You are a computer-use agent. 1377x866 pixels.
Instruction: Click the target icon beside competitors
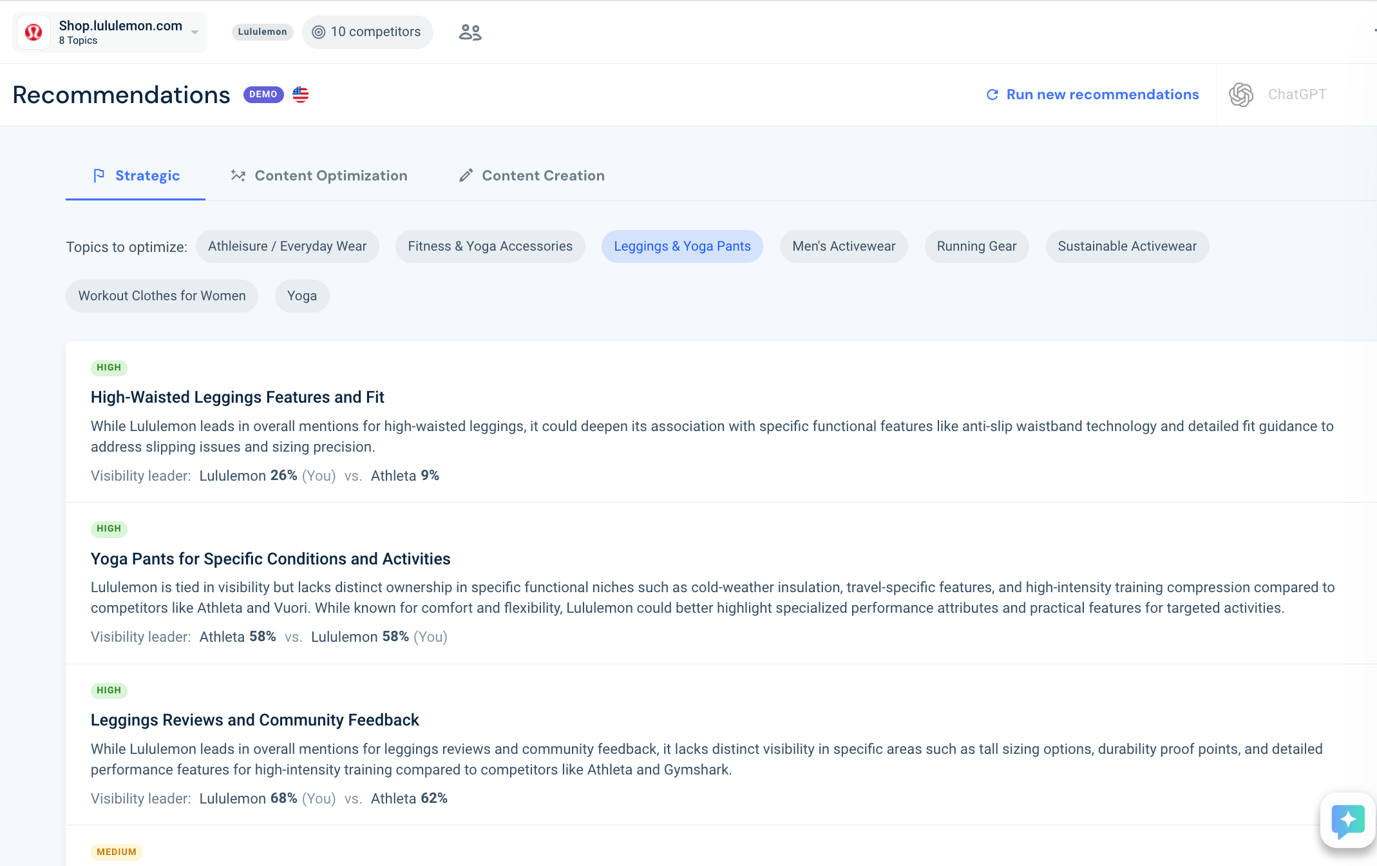(319, 32)
